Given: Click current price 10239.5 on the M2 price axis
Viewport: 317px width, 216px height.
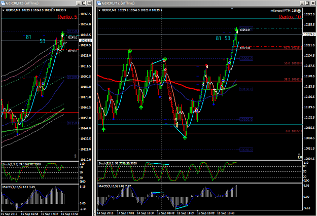Looking at the screenshot, I should pos(309,34).
